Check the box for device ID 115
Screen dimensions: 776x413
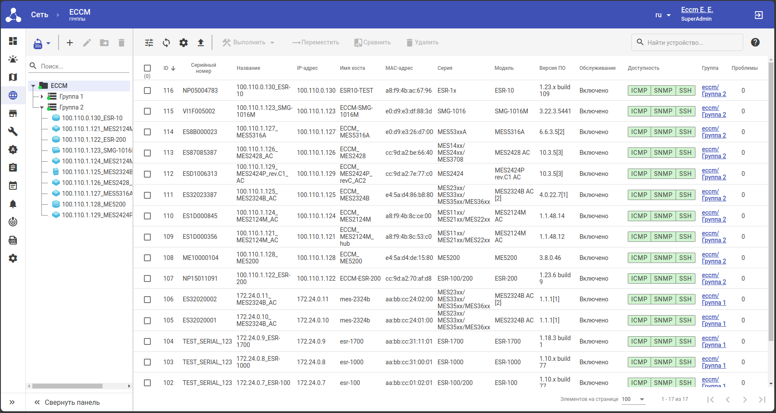coord(147,111)
